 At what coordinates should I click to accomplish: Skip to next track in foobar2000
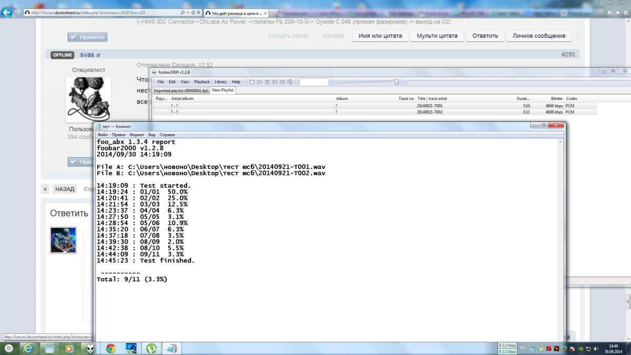click(x=282, y=82)
